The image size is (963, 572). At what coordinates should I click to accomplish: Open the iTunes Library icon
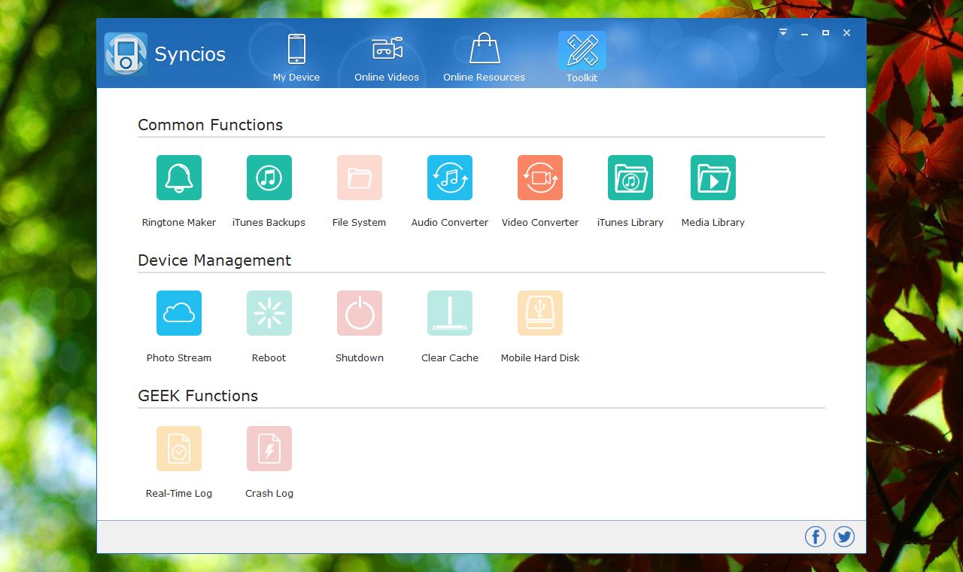tap(630, 178)
